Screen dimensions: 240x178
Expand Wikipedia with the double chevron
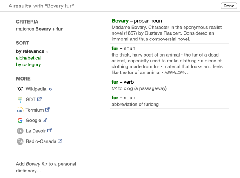pyautogui.click(x=50, y=89)
